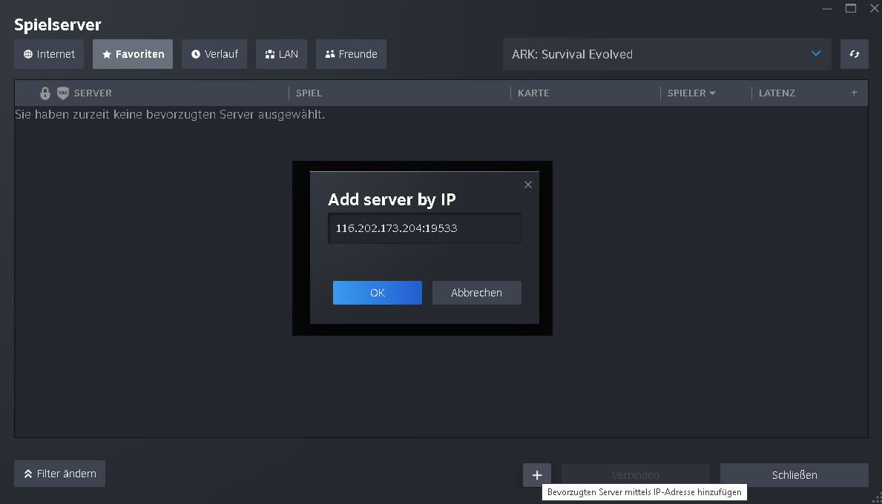Click the lock icon in server list header

[46, 93]
